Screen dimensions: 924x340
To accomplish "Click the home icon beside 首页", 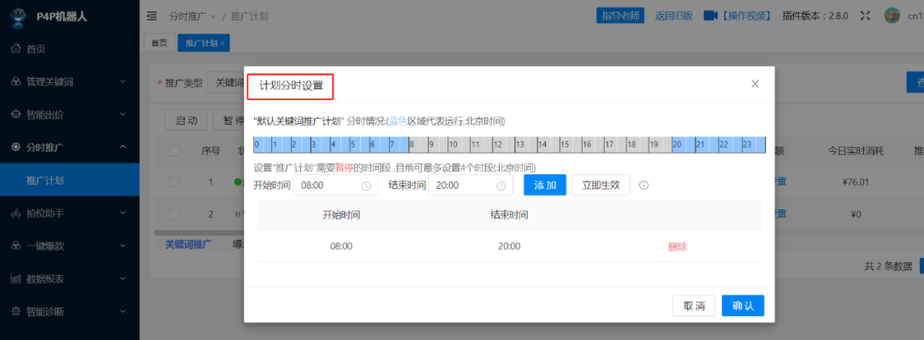I will coord(16,50).
